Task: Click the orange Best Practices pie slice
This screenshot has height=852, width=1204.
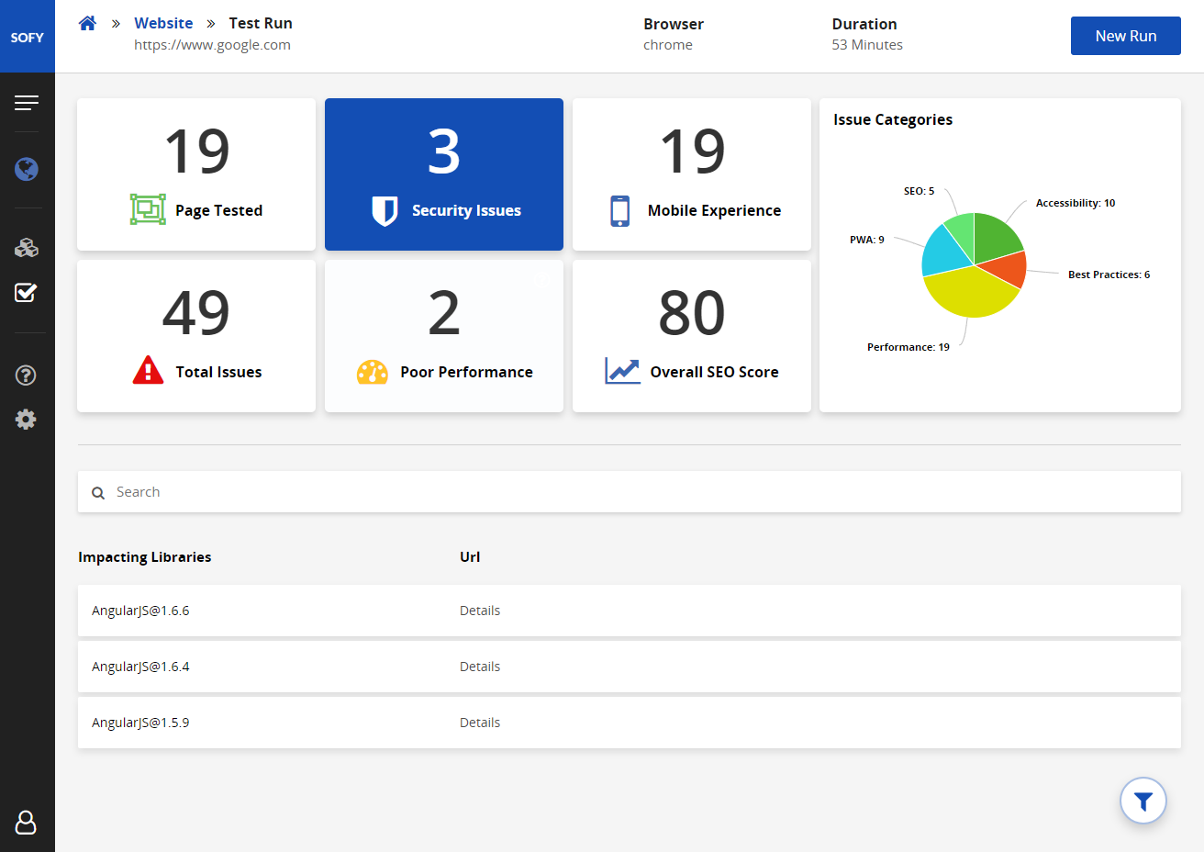Action: [1008, 267]
